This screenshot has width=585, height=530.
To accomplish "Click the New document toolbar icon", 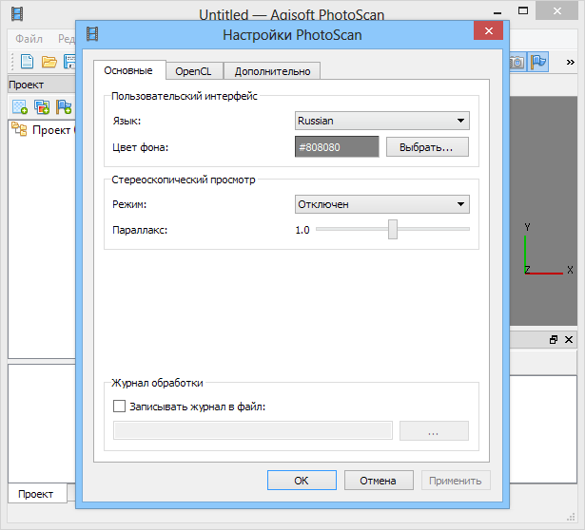I will coord(27,62).
